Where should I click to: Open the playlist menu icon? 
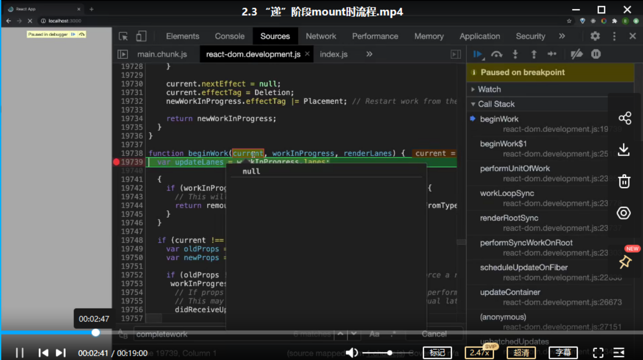tap(619, 353)
